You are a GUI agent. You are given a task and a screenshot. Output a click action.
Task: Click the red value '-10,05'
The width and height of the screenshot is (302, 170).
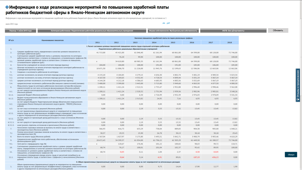coord(216,152)
